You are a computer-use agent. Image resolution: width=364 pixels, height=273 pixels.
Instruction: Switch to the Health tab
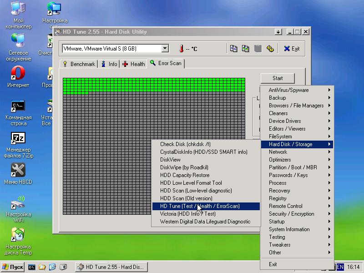[x=133, y=64]
